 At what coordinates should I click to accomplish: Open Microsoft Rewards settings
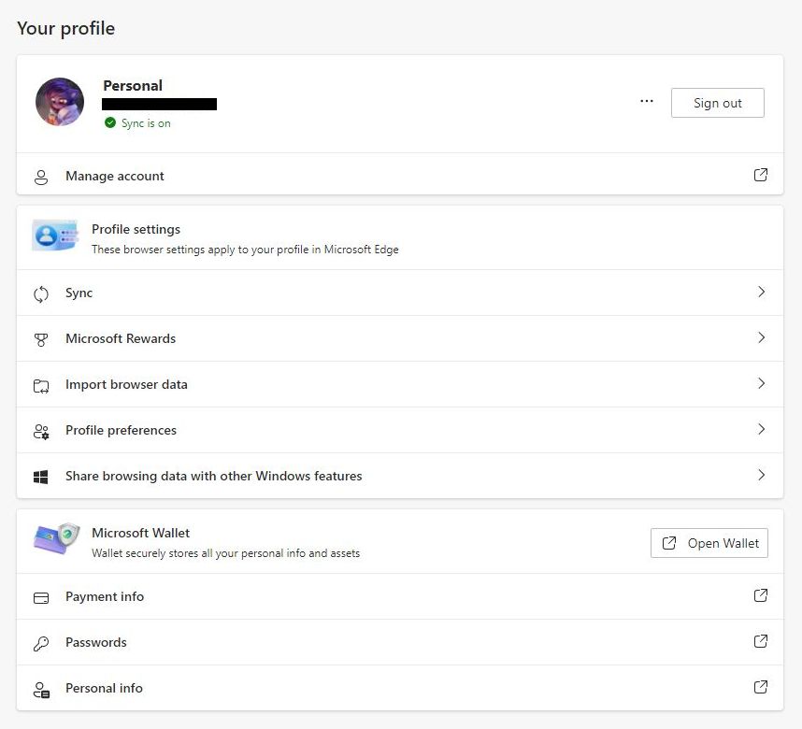click(x=400, y=338)
